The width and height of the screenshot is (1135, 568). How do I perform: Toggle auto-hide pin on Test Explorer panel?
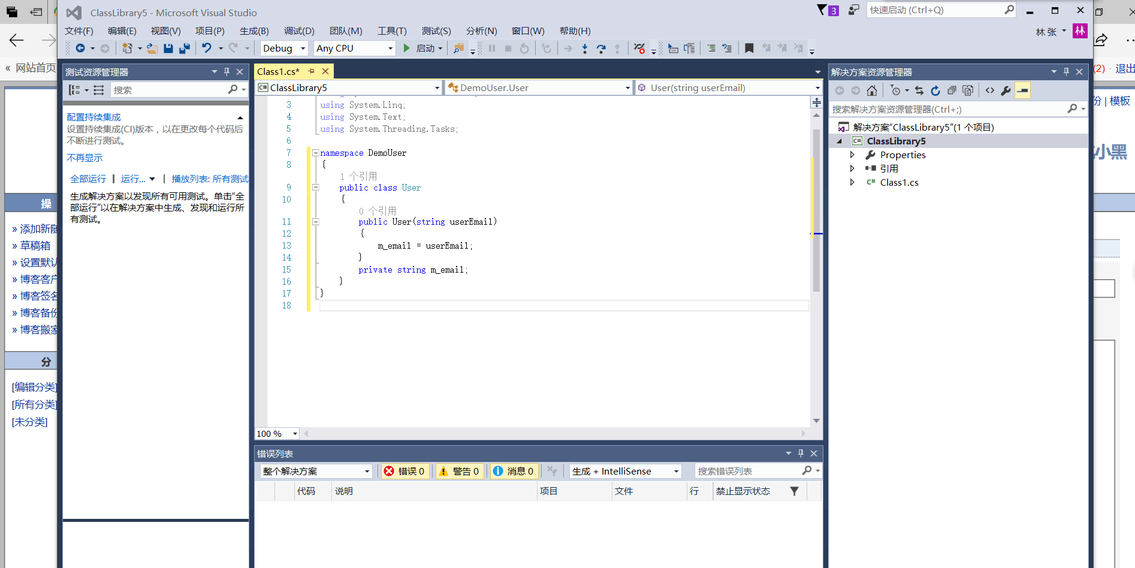tap(227, 72)
